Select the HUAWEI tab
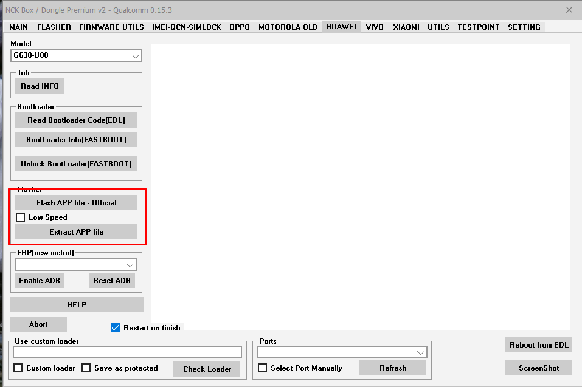This screenshot has height=387, width=582. pyautogui.click(x=341, y=27)
